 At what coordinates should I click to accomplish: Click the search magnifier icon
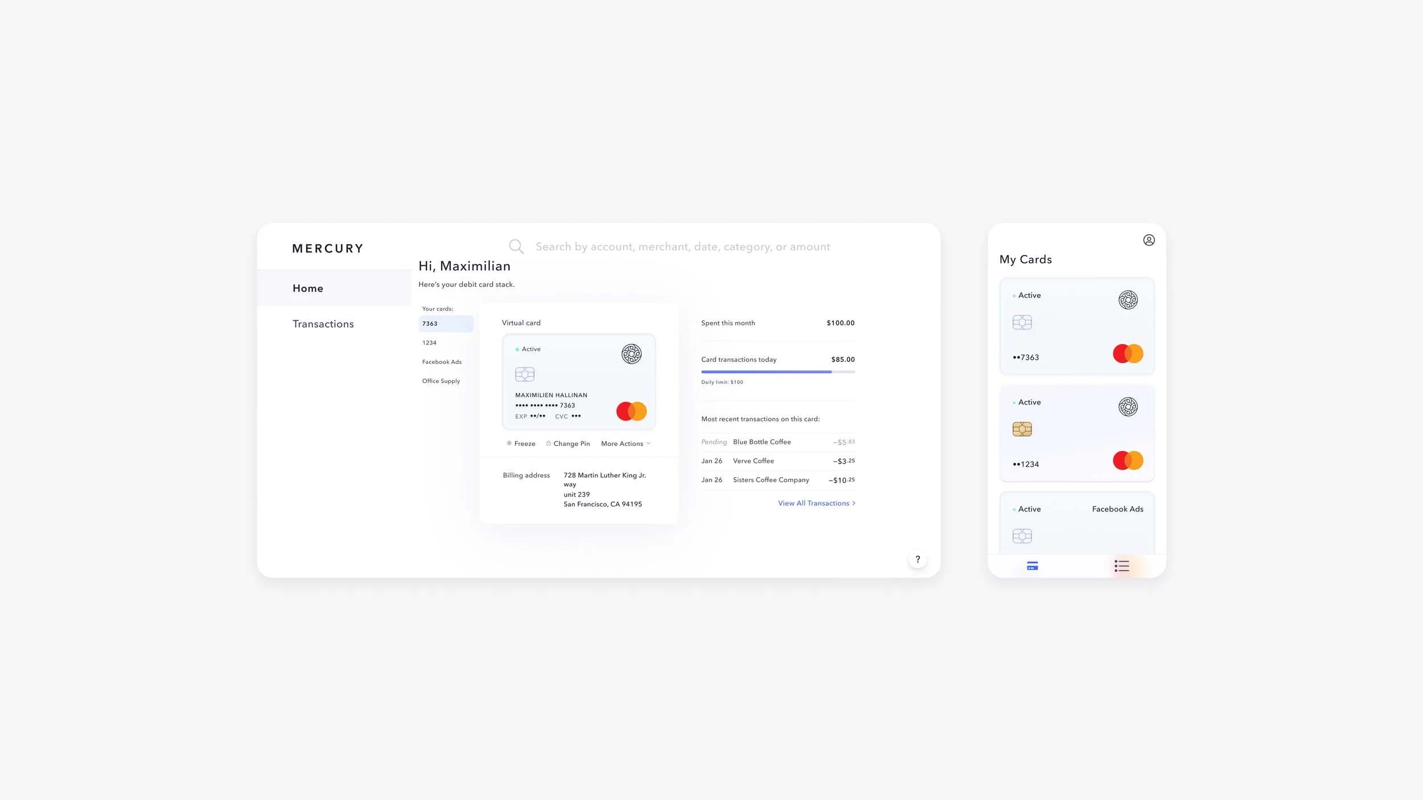[x=516, y=246]
